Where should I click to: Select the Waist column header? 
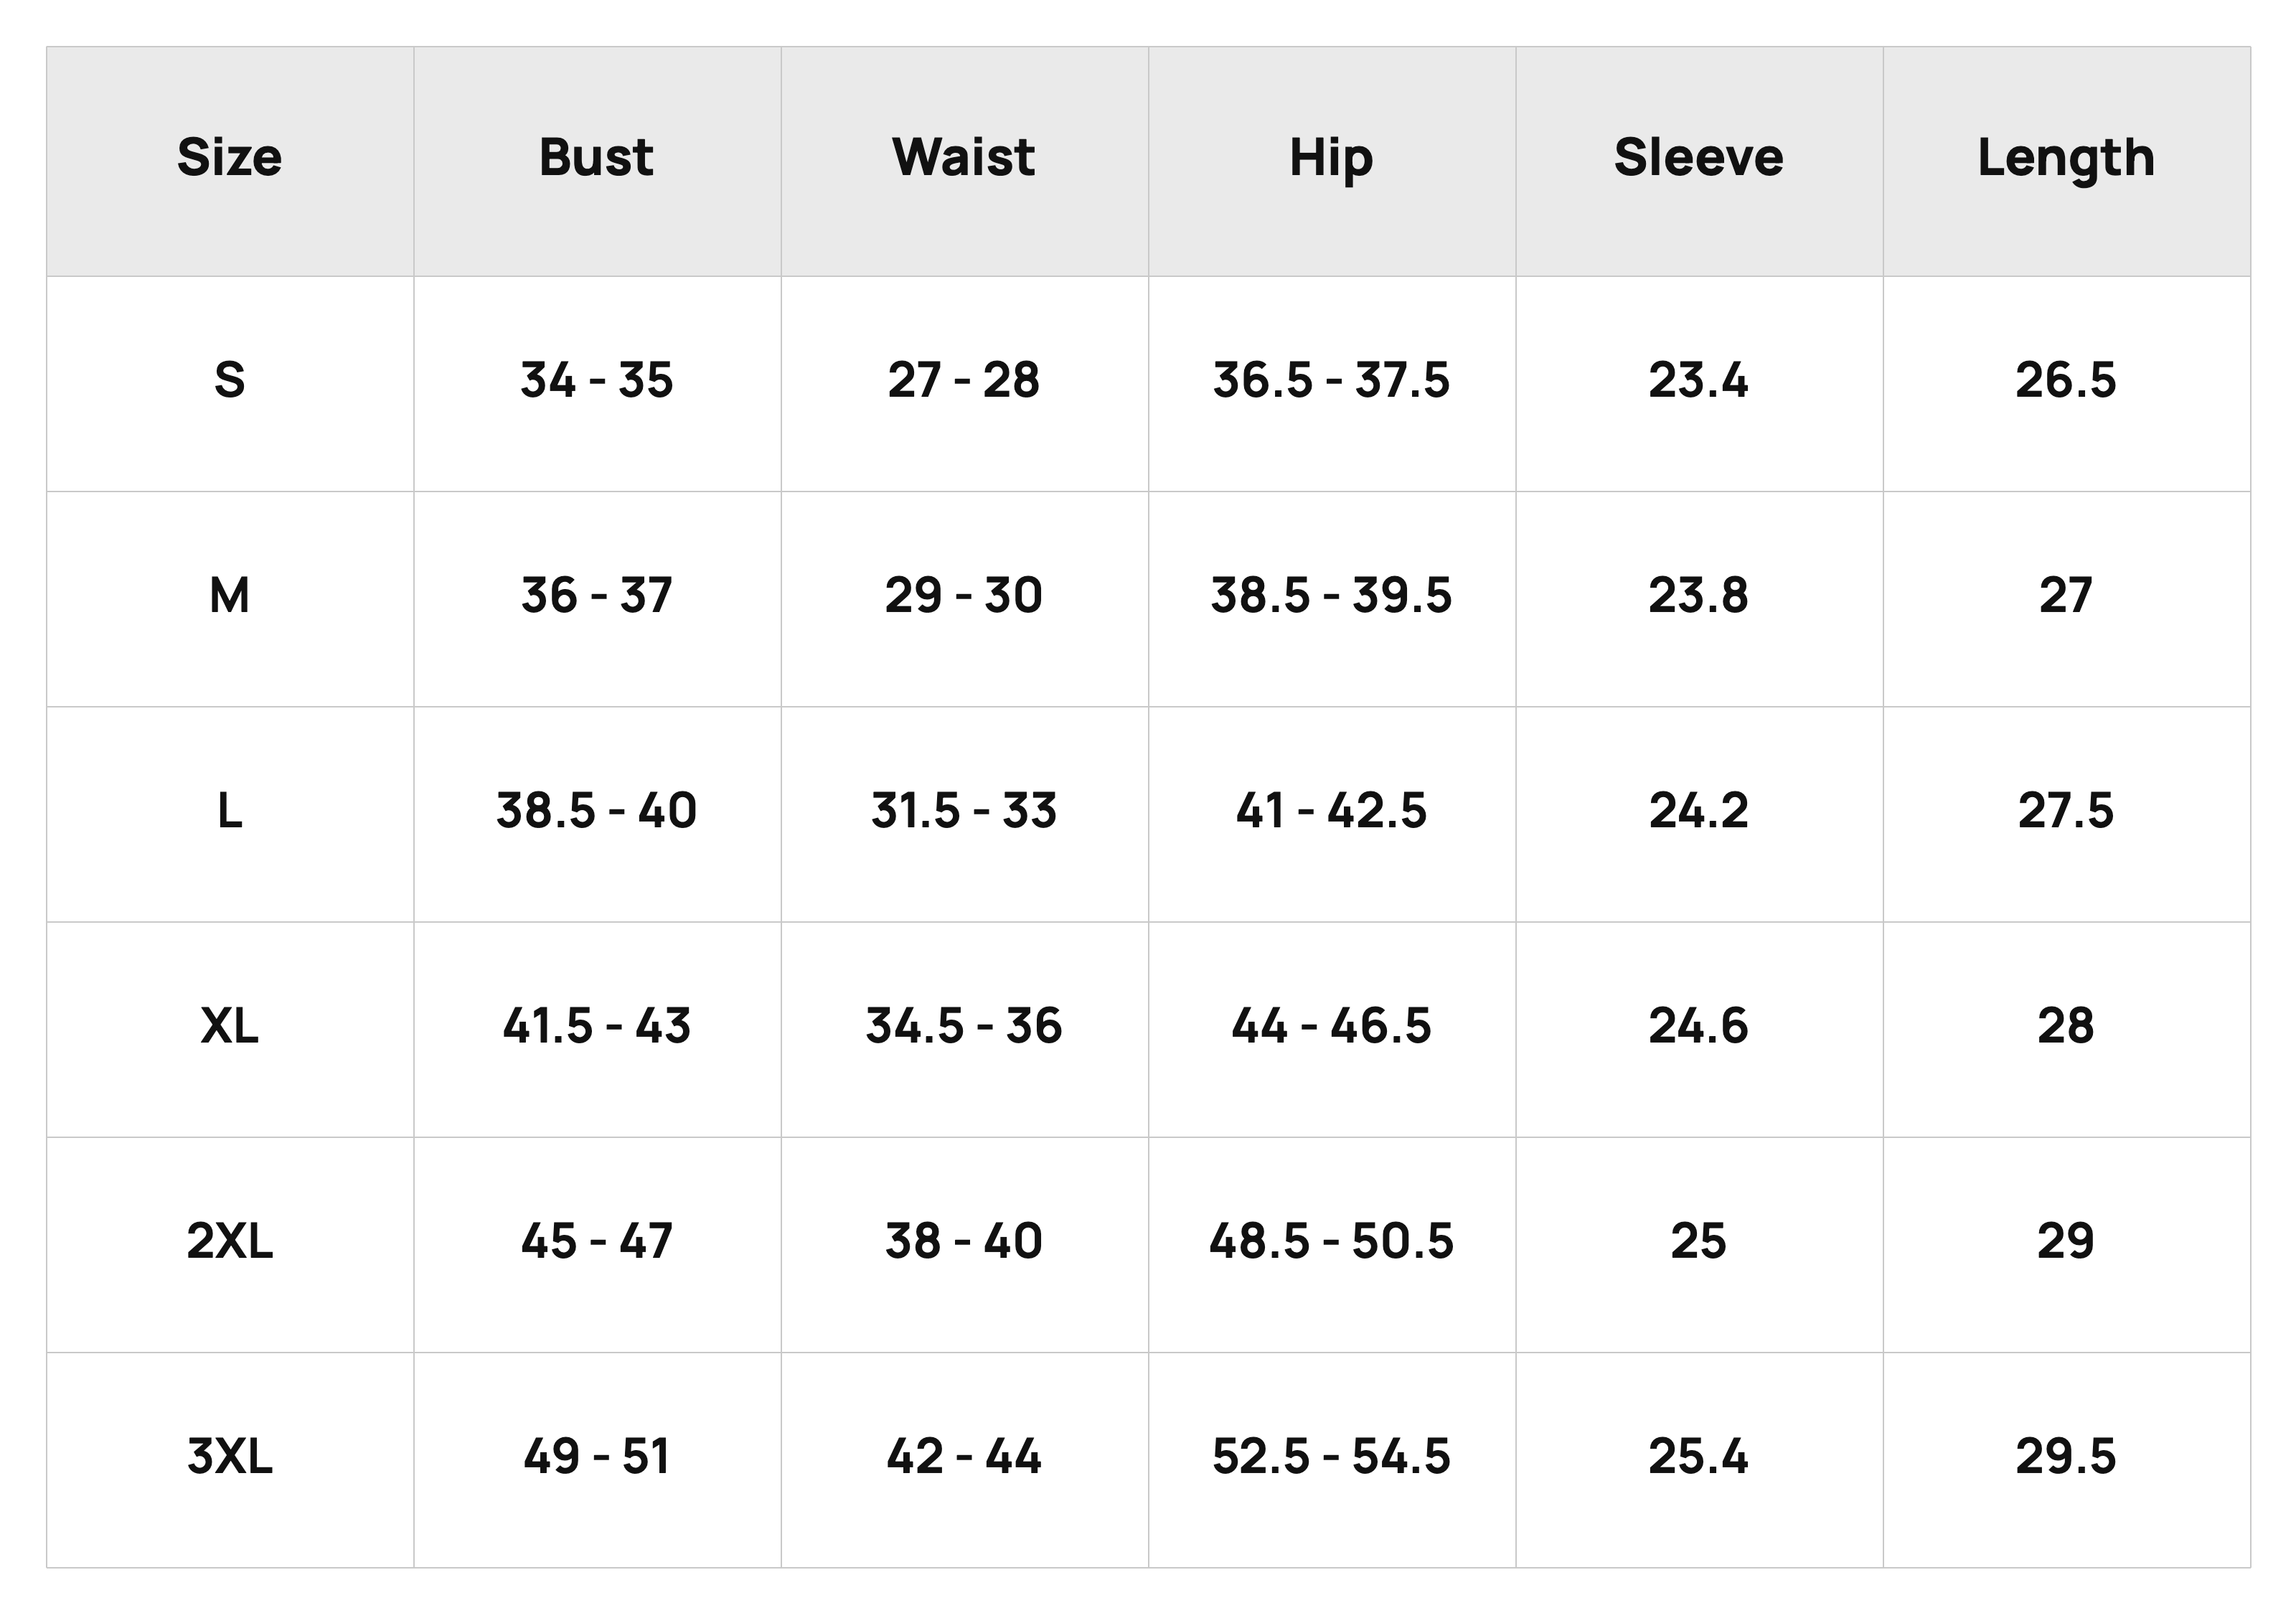(x=964, y=157)
